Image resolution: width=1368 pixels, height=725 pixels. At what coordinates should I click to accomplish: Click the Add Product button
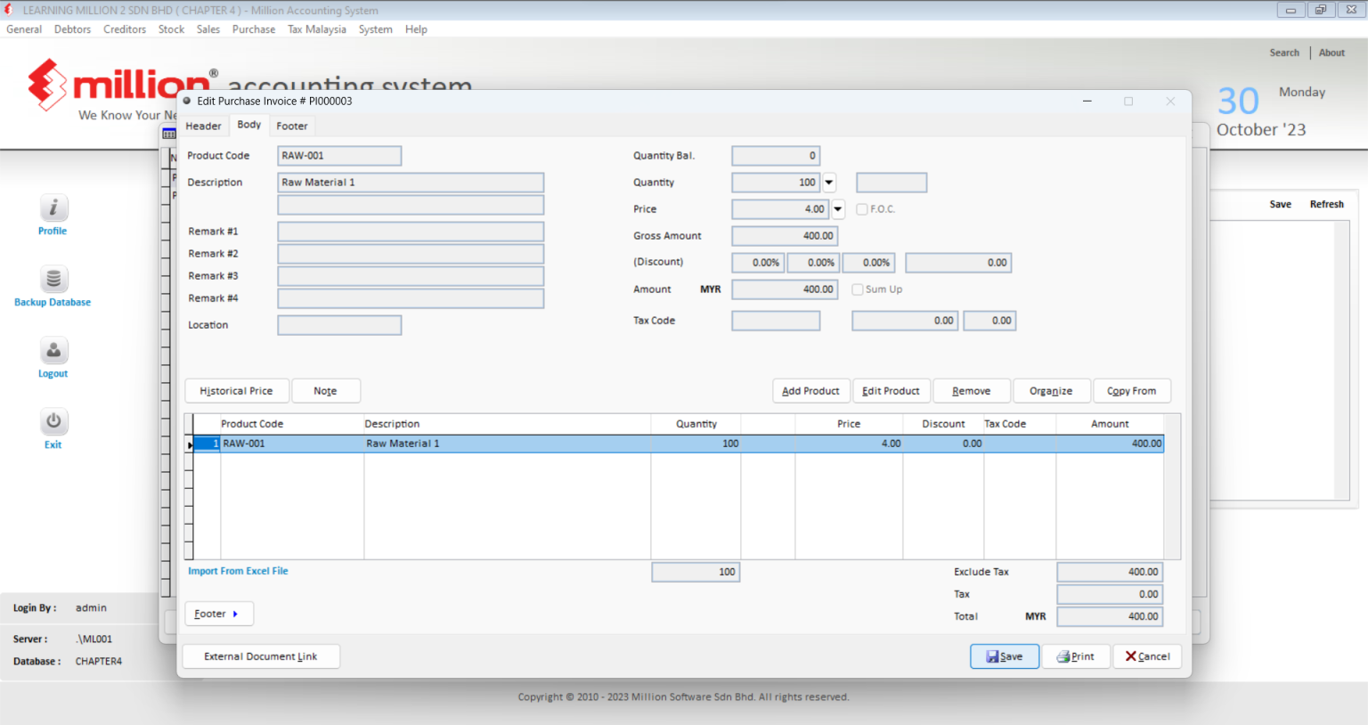pyautogui.click(x=810, y=390)
